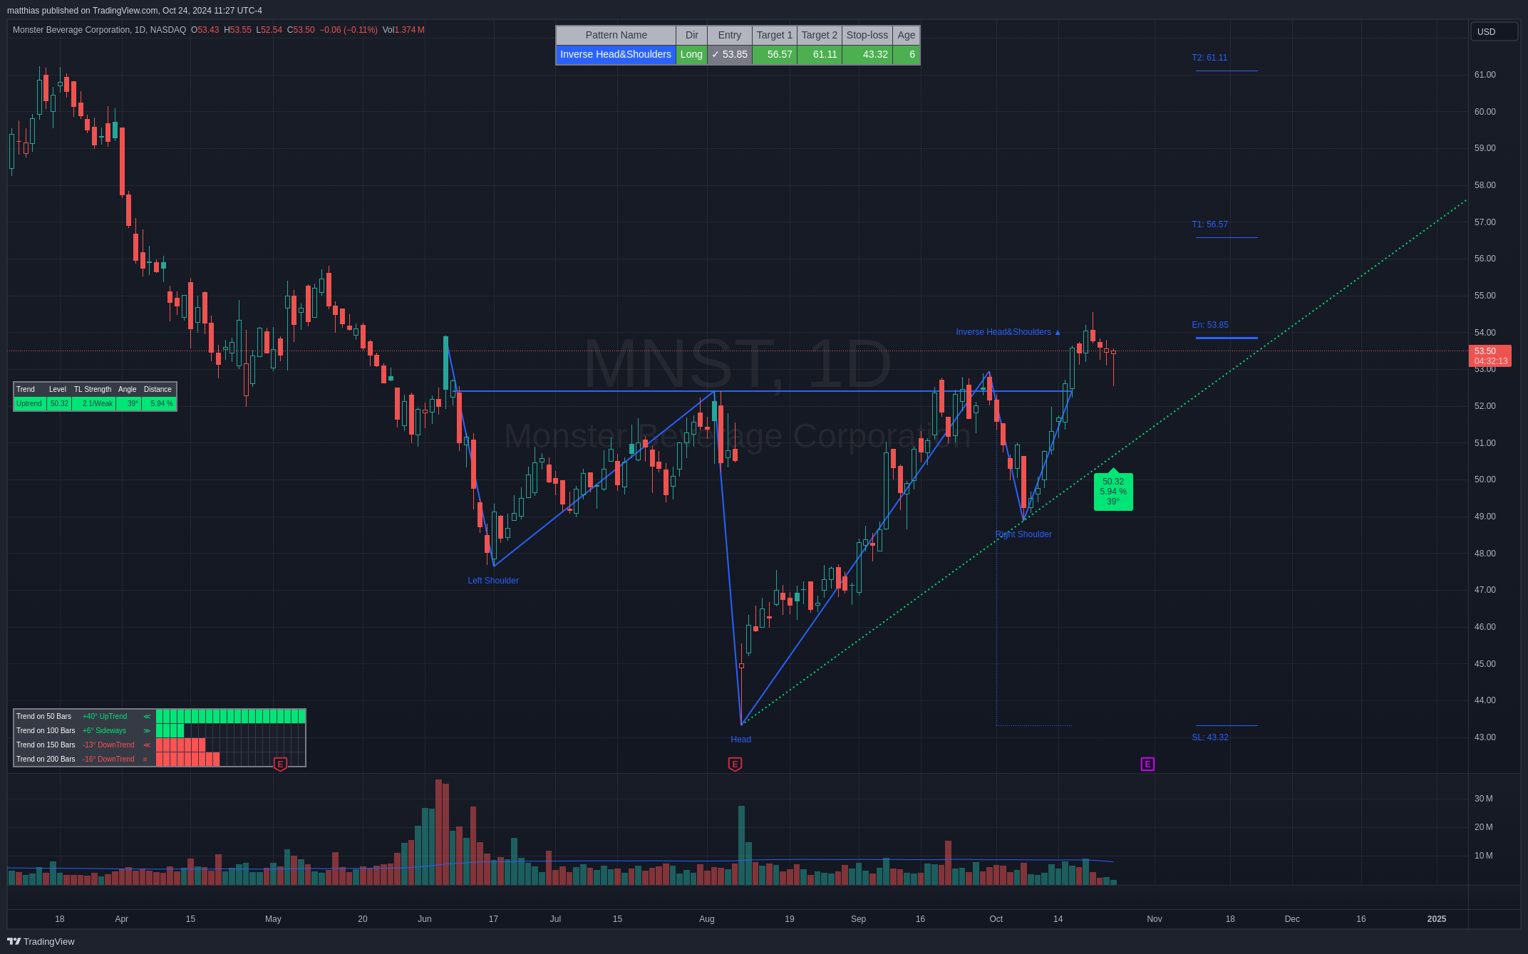Click the 2.1/Weak strength cell

click(x=94, y=403)
